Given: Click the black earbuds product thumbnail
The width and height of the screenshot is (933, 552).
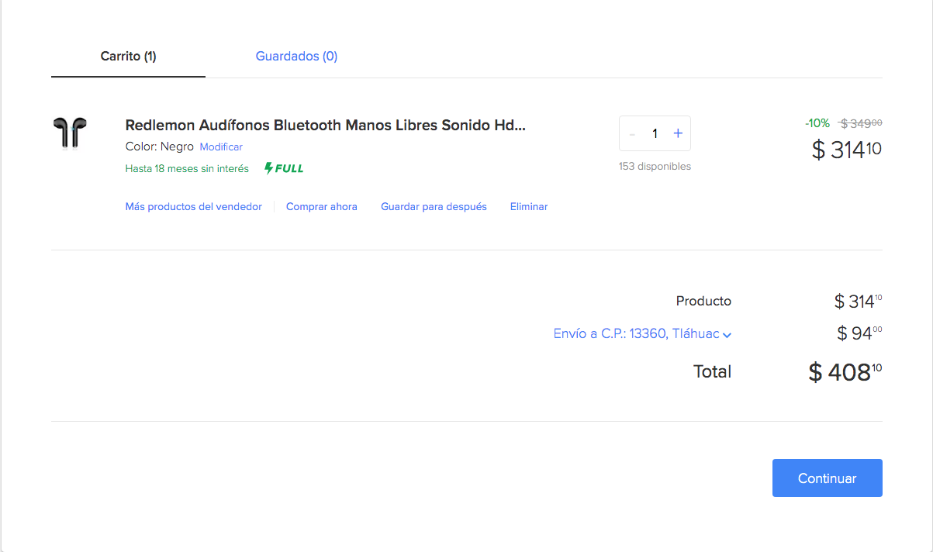Looking at the screenshot, I should tap(70, 133).
